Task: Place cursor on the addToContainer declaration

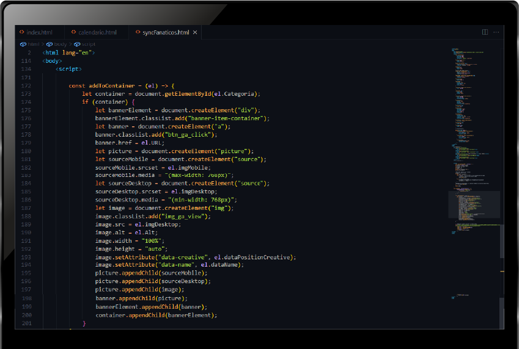Action: click(111, 85)
